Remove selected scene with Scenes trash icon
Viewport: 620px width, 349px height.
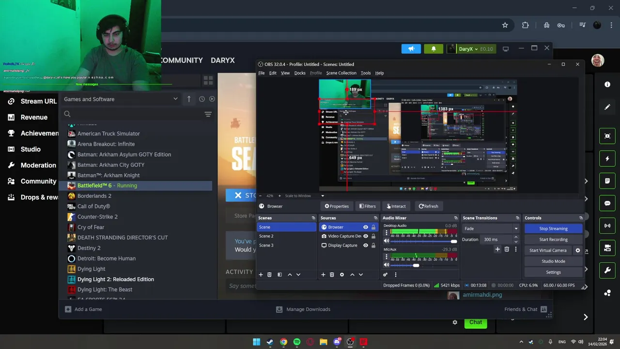269,275
